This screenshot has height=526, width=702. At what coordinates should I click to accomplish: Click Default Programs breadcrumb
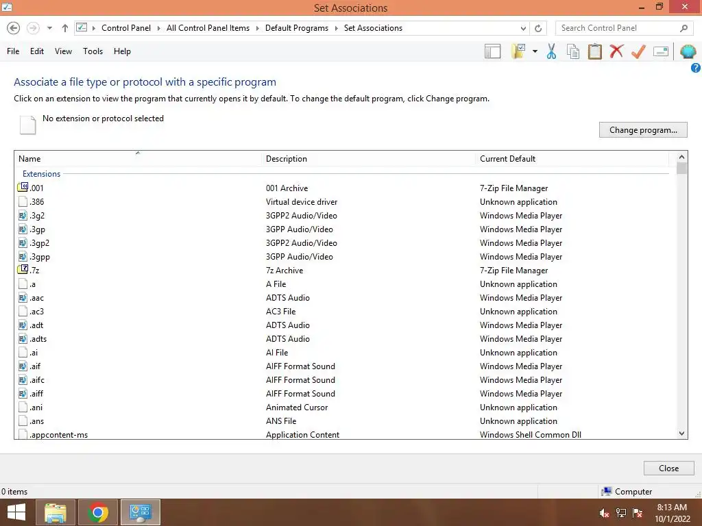pyautogui.click(x=296, y=28)
